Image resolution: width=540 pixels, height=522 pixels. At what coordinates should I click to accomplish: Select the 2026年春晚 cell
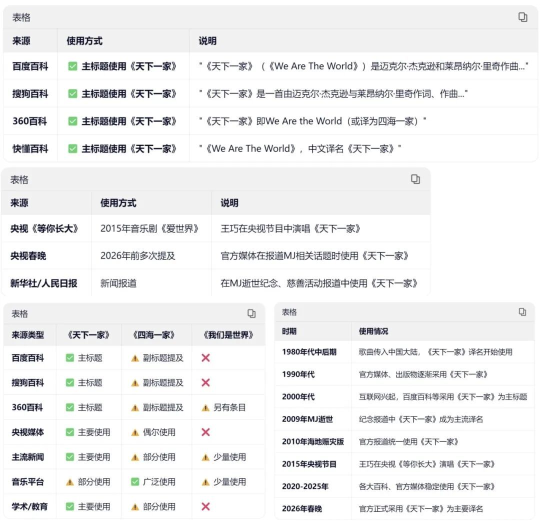click(x=301, y=508)
